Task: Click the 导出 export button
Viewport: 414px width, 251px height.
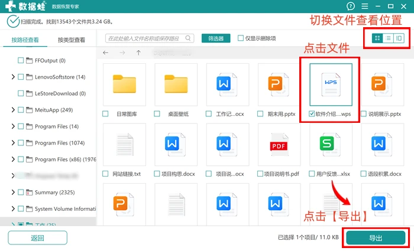Action: tap(376, 238)
